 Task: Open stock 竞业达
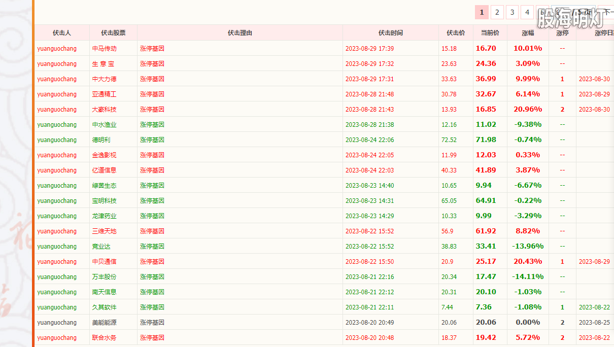pyautogui.click(x=101, y=247)
